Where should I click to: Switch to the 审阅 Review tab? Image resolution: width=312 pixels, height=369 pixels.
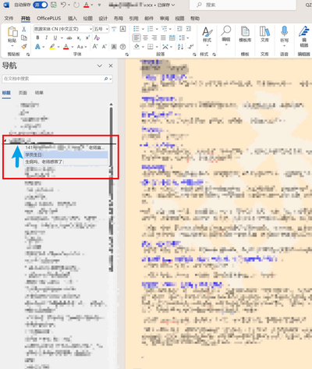click(x=165, y=18)
